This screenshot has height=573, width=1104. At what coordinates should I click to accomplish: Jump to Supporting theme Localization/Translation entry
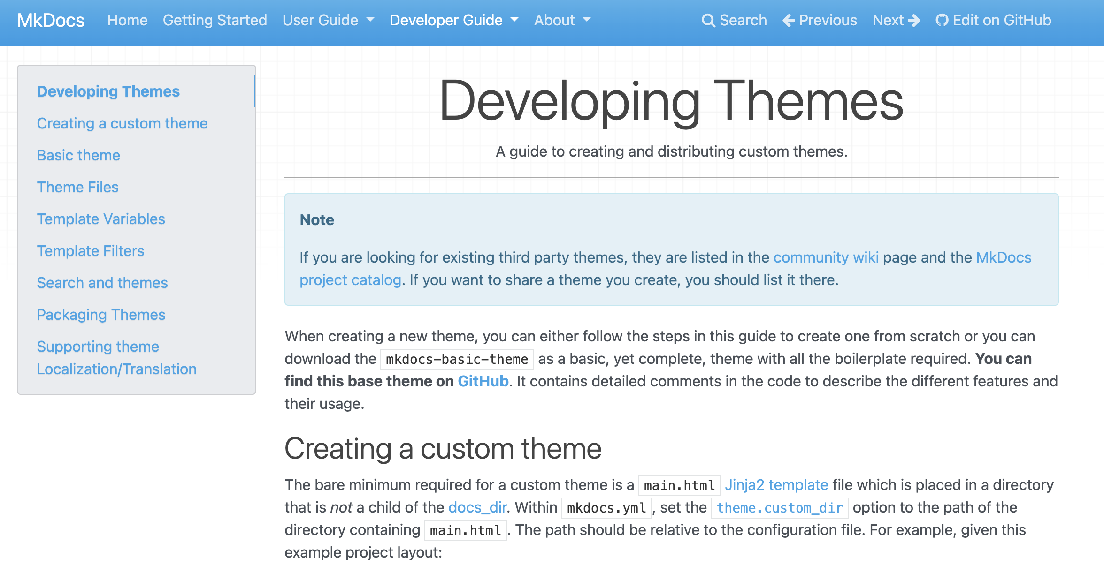pyautogui.click(x=116, y=358)
